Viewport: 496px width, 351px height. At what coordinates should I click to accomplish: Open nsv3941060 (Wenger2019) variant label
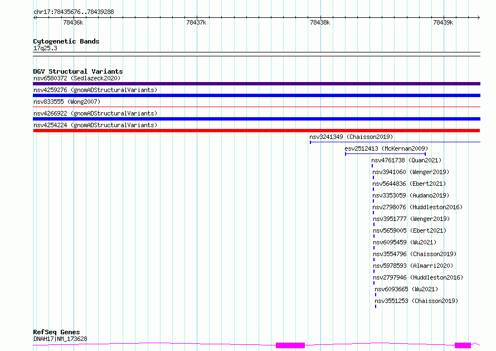pos(411,172)
